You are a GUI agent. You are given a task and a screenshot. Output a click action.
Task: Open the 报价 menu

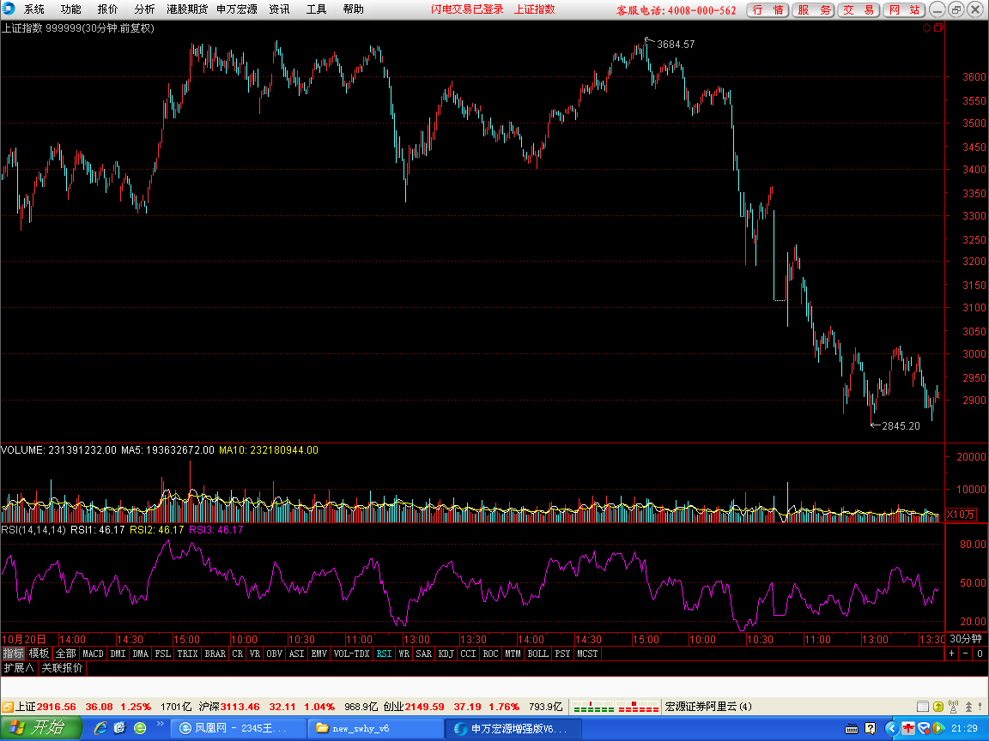(x=108, y=9)
